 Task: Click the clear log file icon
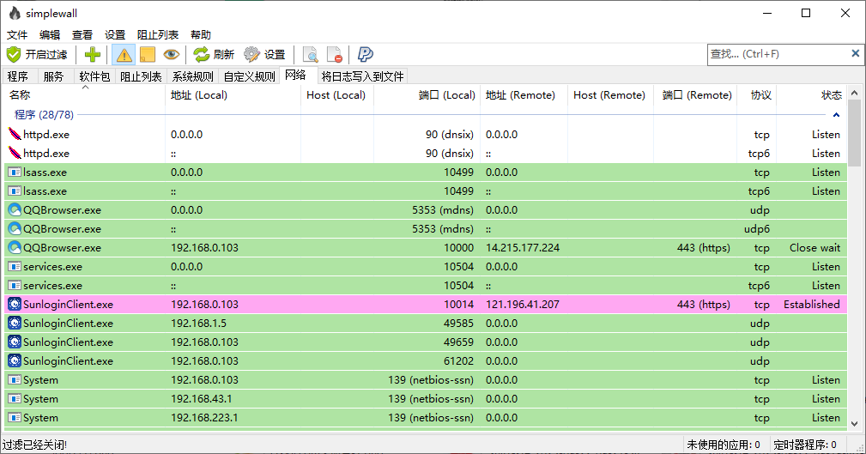(x=335, y=55)
